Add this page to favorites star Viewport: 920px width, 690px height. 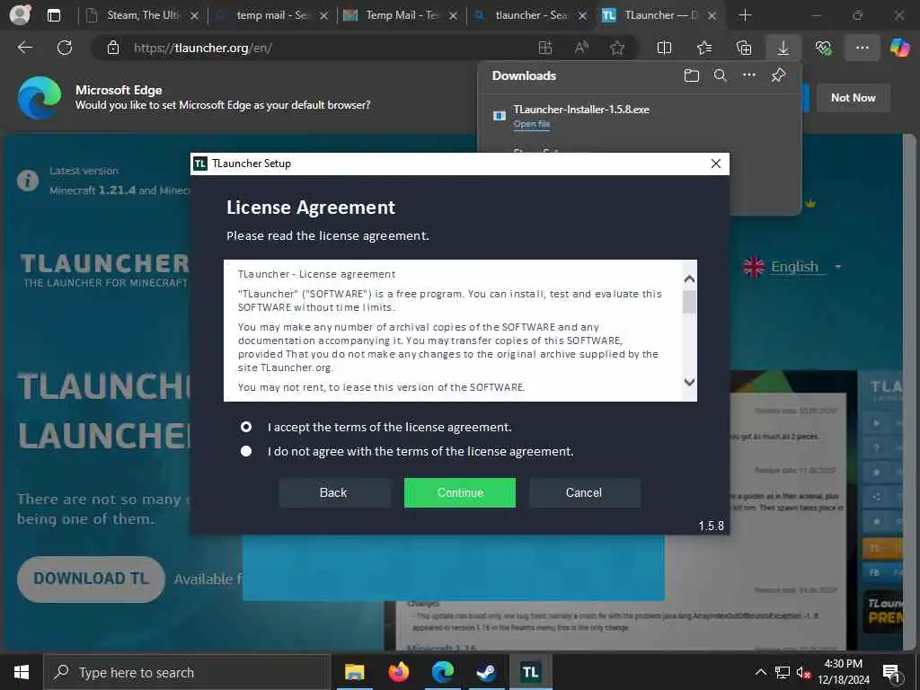(616, 48)
